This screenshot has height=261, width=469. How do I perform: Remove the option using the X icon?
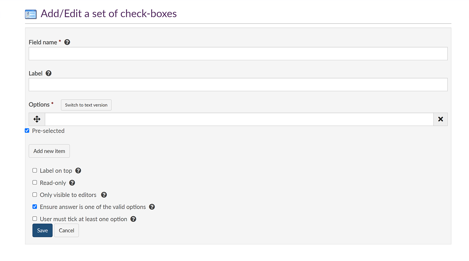point(440,119)
